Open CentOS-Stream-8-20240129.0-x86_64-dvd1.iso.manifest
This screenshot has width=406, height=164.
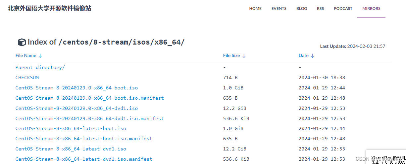(89, 118)
